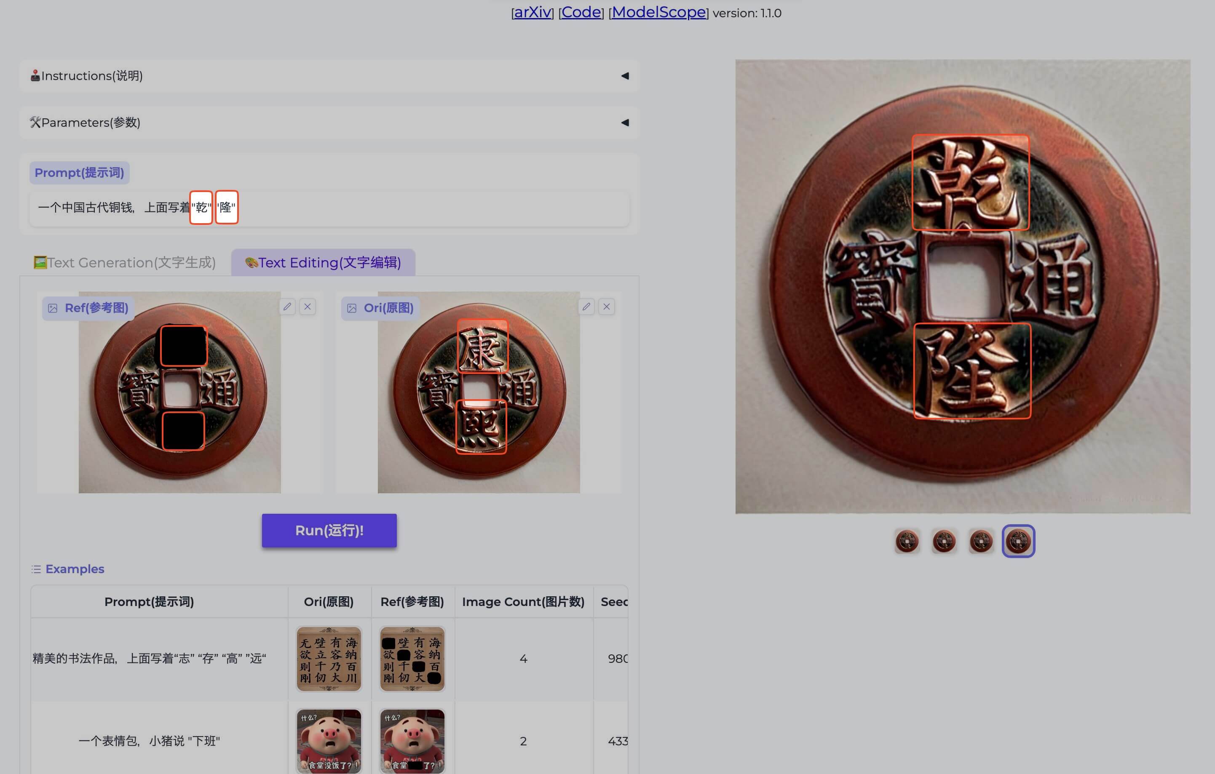
Task: Load the pig meme example Ref thumbnail
Action: pyautogui.click(x=412, y=741)
